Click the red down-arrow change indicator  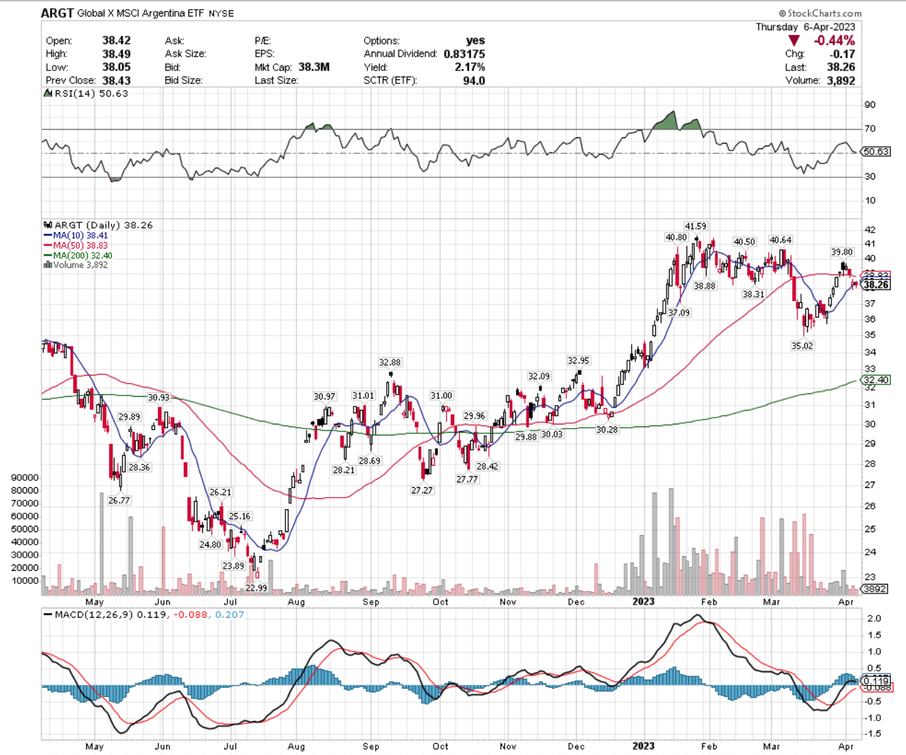tap(794, 41)
